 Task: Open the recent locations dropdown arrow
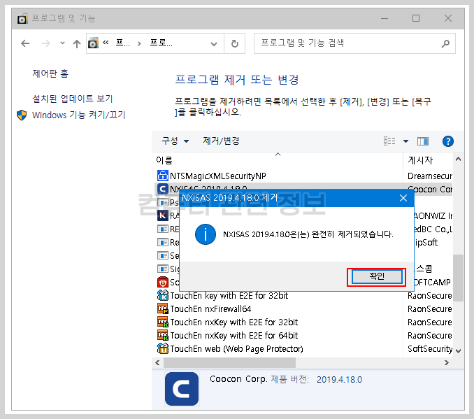(x=62, y=43)
